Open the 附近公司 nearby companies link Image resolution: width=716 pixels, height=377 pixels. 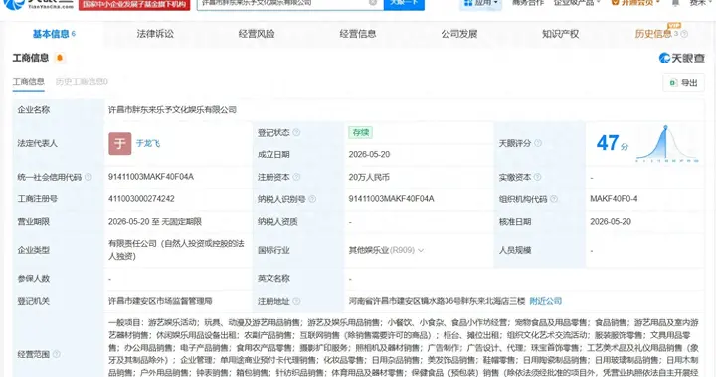546,301
